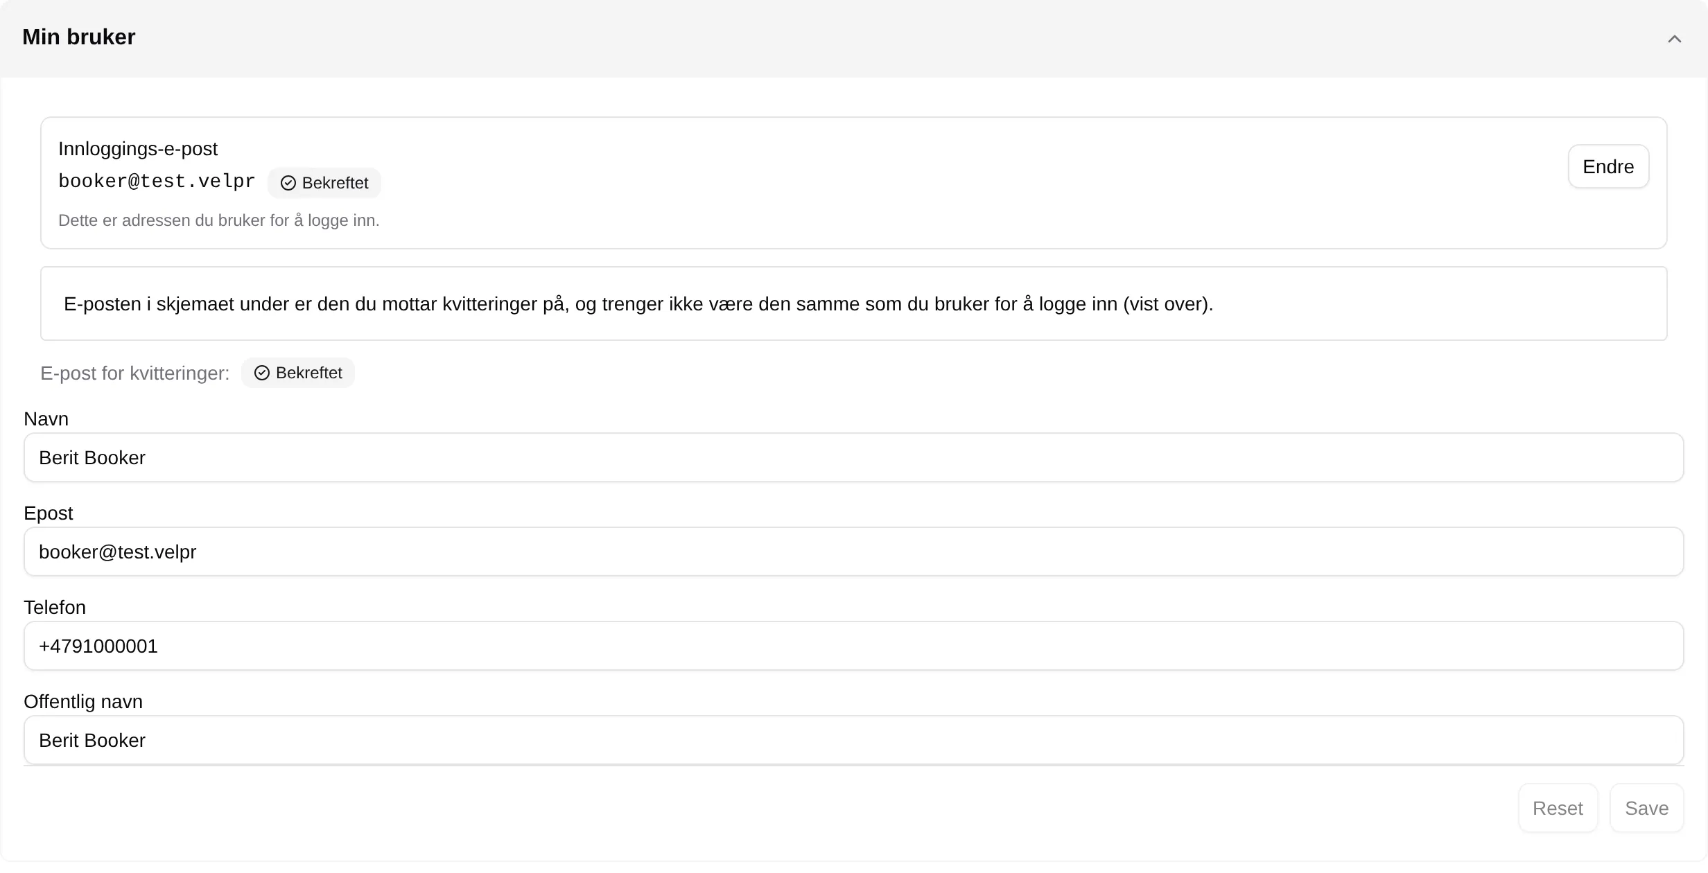1708x873 pixels.
Task: Collapse the Min bruker section chevron
Action: [1674, 39]
